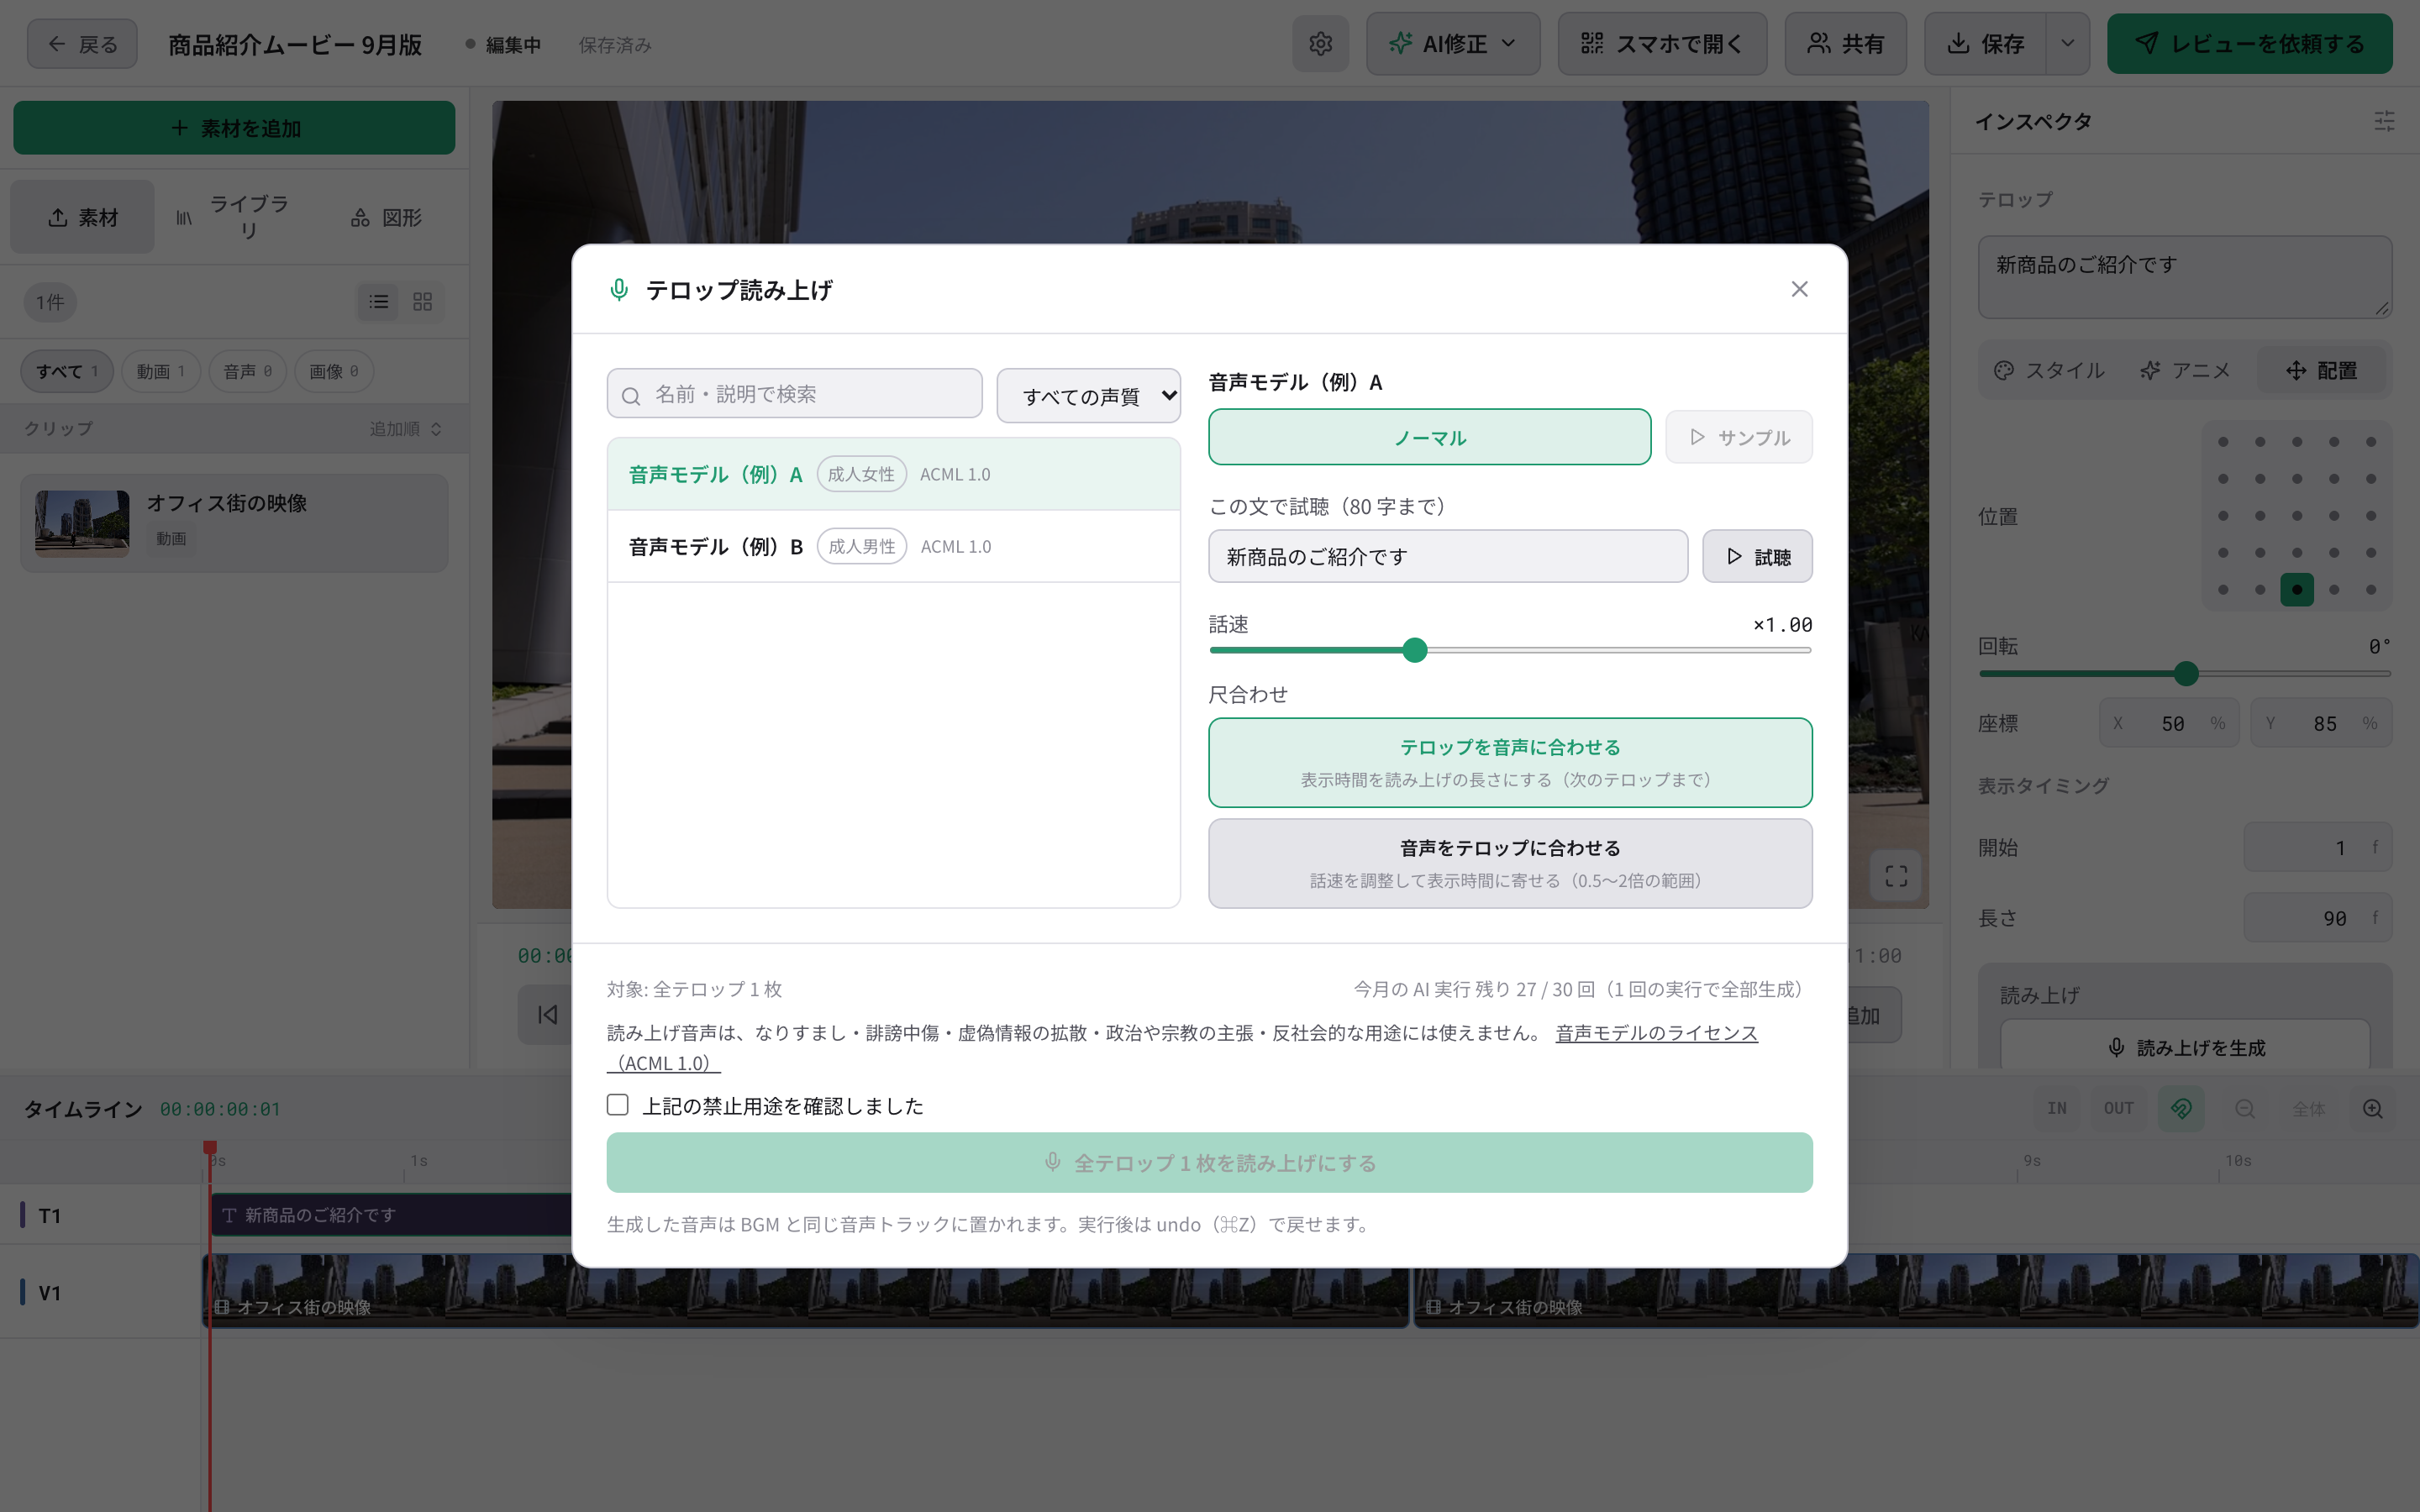Image resolution: width=2420 pixels, height=1512 pixels.
Task: Open スマホで開く QR option
Action: 1662,44
